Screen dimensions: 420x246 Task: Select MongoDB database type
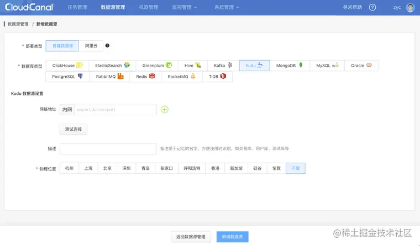pyautogui.click(x=290, y=66)
